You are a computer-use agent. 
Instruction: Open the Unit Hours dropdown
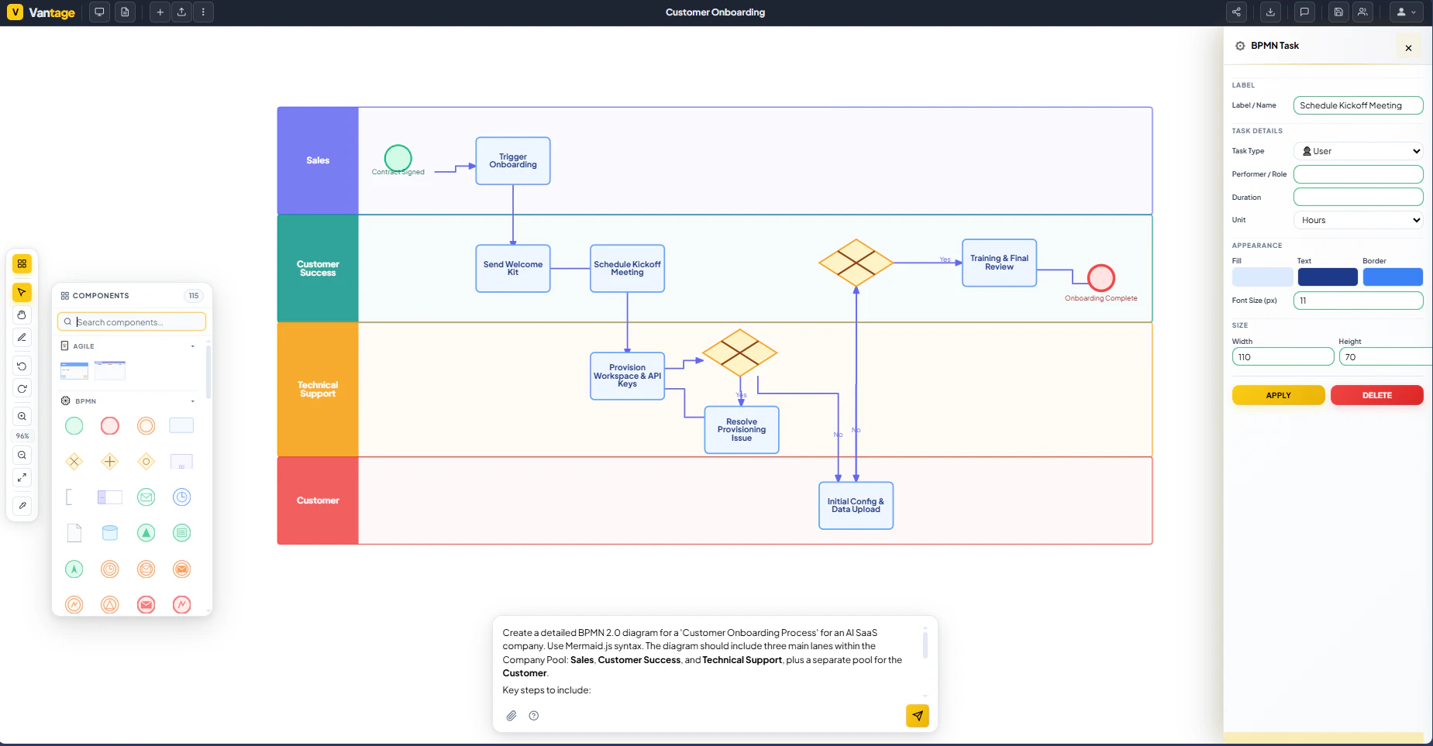tap(1358, 220)
